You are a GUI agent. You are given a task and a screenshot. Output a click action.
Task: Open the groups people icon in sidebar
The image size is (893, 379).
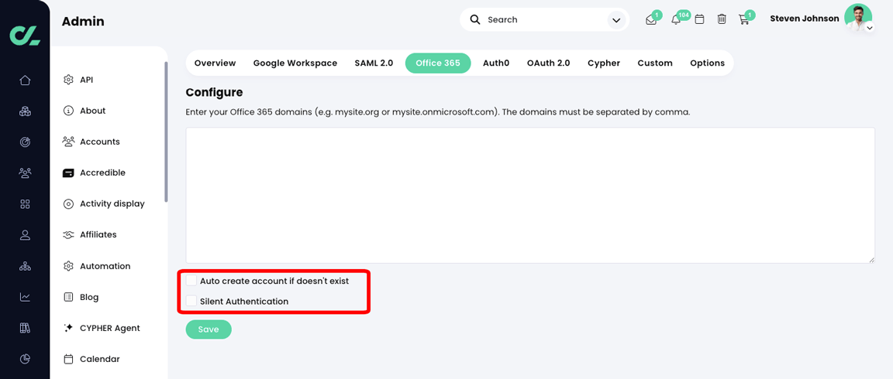pyautogui.click(x=25, y=172)
